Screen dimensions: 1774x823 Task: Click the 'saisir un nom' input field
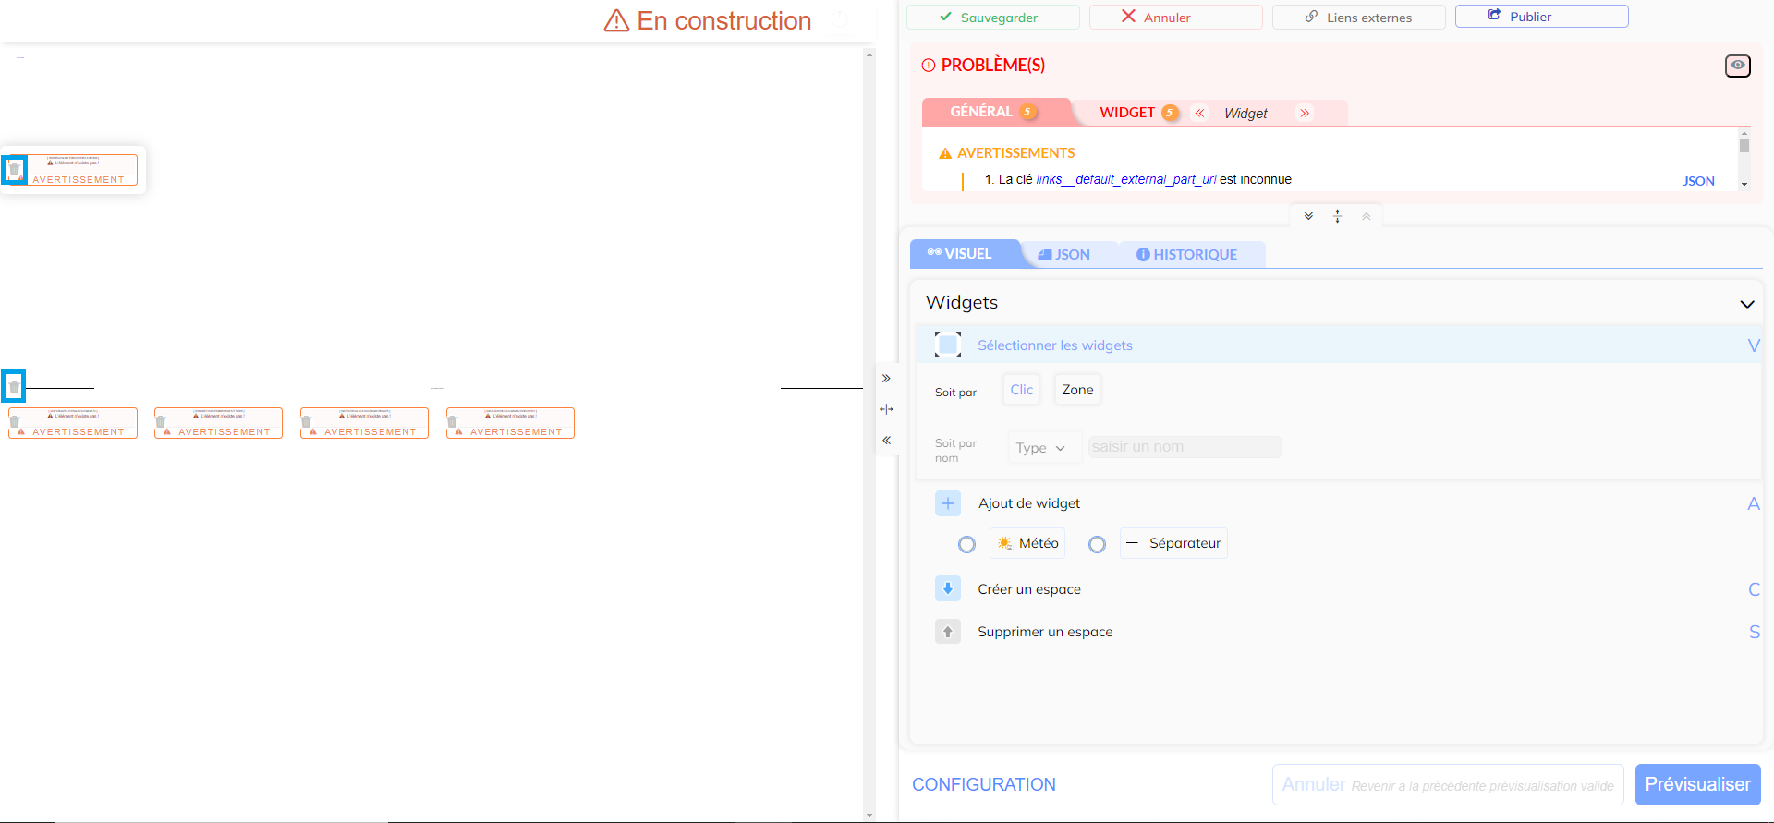click(1184, 447)
